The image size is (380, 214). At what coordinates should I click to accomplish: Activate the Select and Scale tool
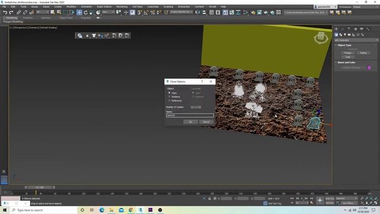click(92, 12)
